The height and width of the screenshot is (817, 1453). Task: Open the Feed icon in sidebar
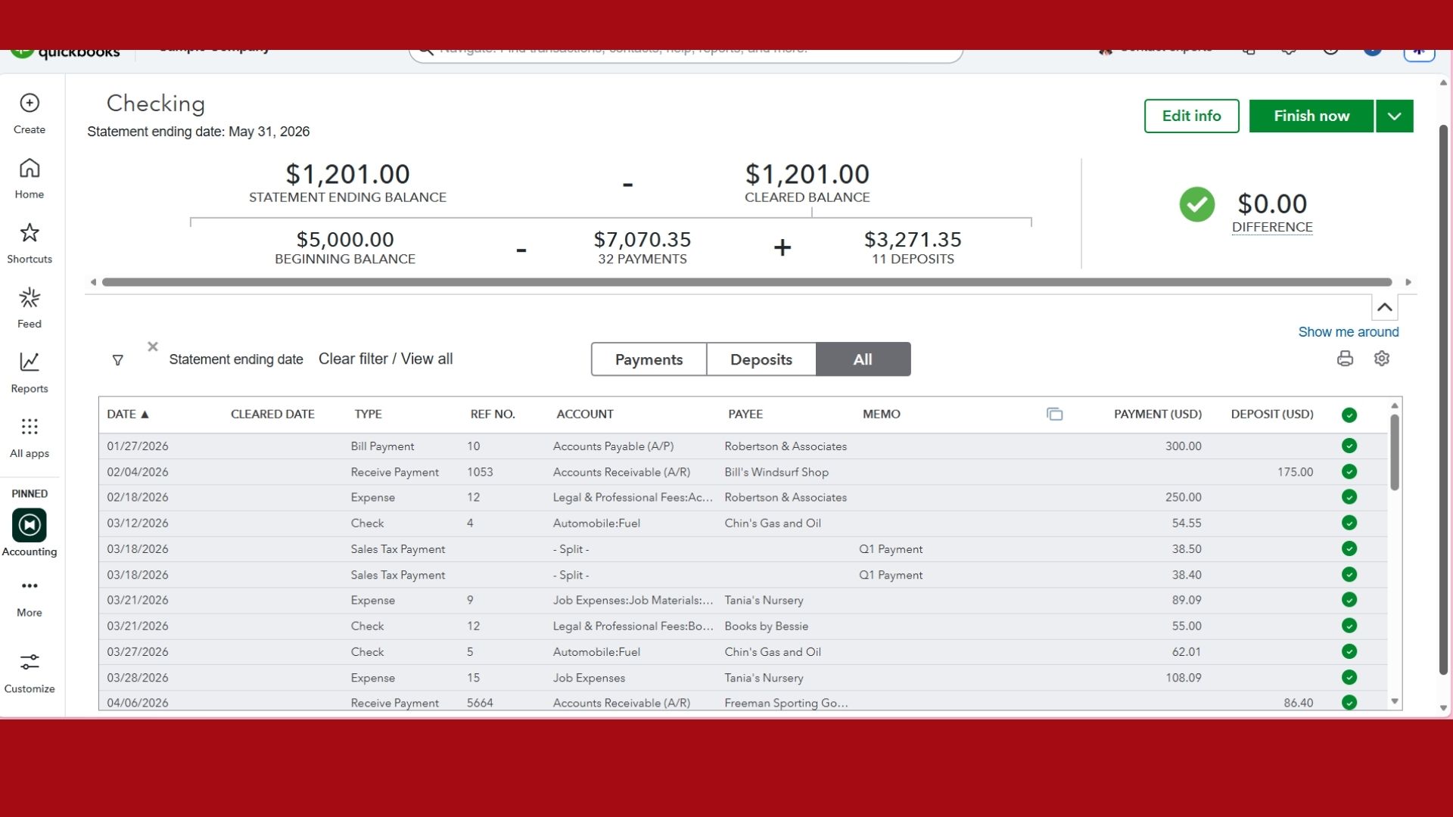click(30, 297)
